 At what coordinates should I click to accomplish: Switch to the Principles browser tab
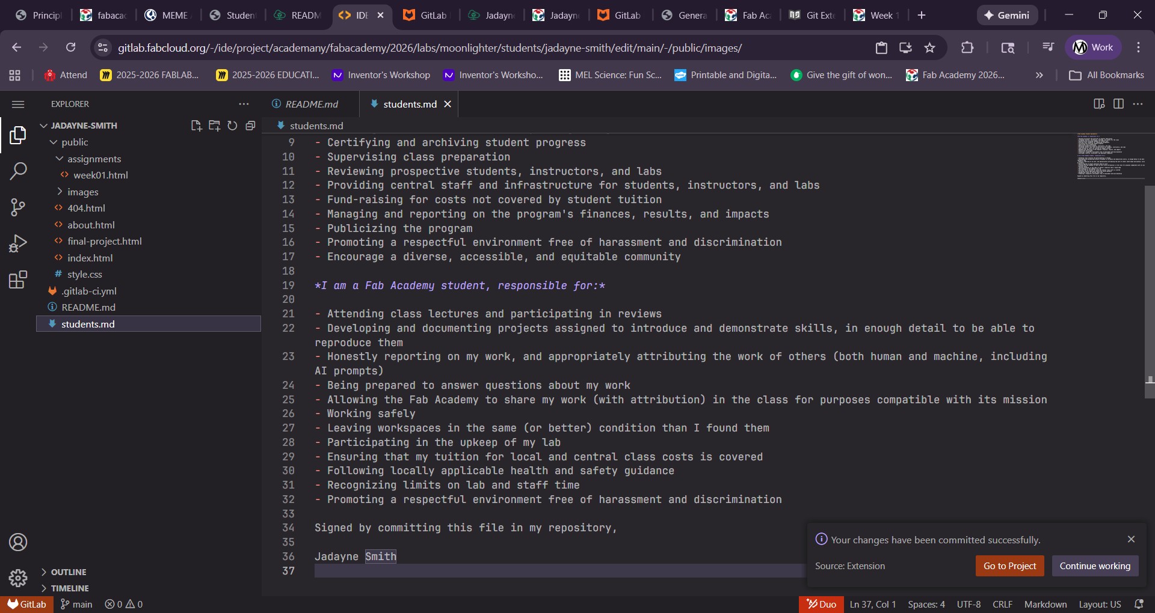tap(40, 15)
